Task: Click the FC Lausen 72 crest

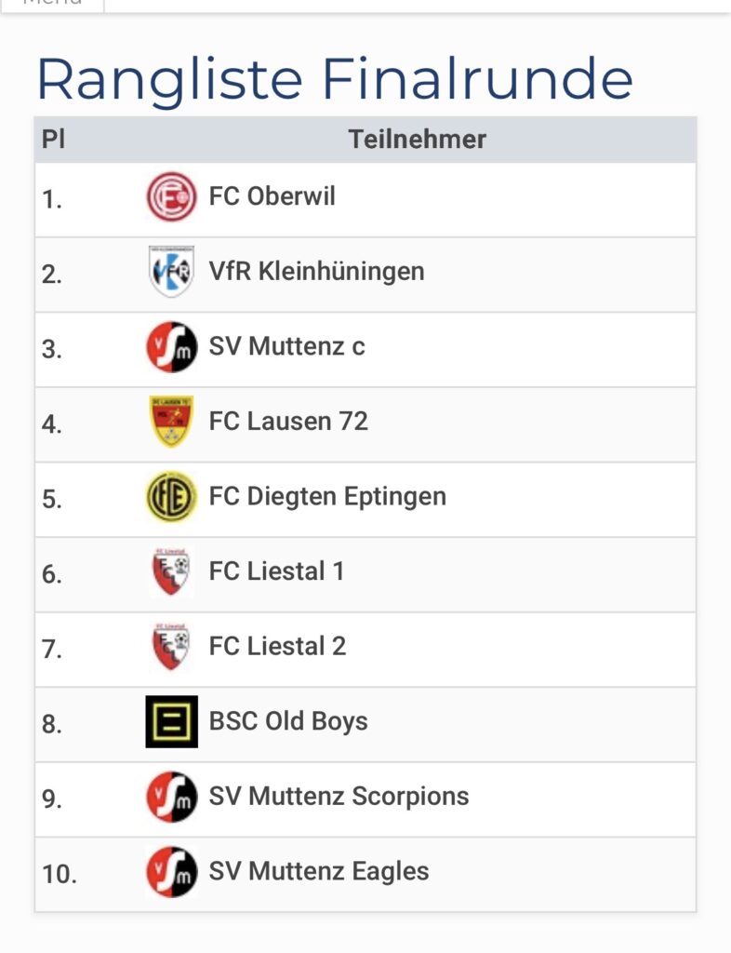Action: 172,422
